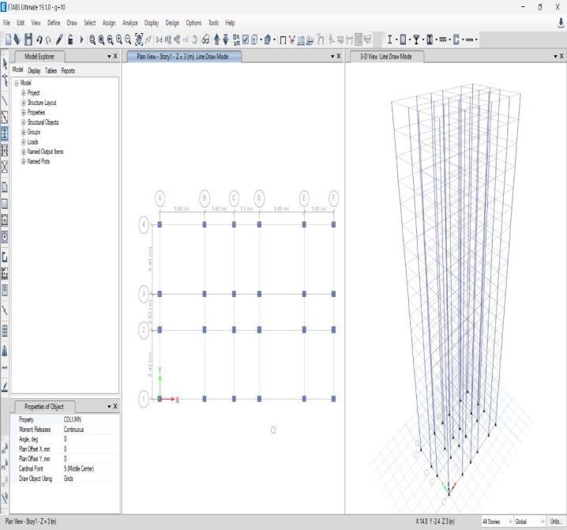Select the pointer tool in left toolbar
This screenshot has width=567, height=530.
5,64
